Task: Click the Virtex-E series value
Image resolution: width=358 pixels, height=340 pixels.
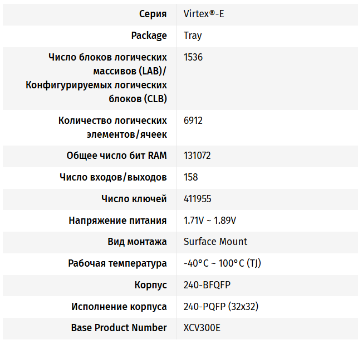Action: (204, 14)
